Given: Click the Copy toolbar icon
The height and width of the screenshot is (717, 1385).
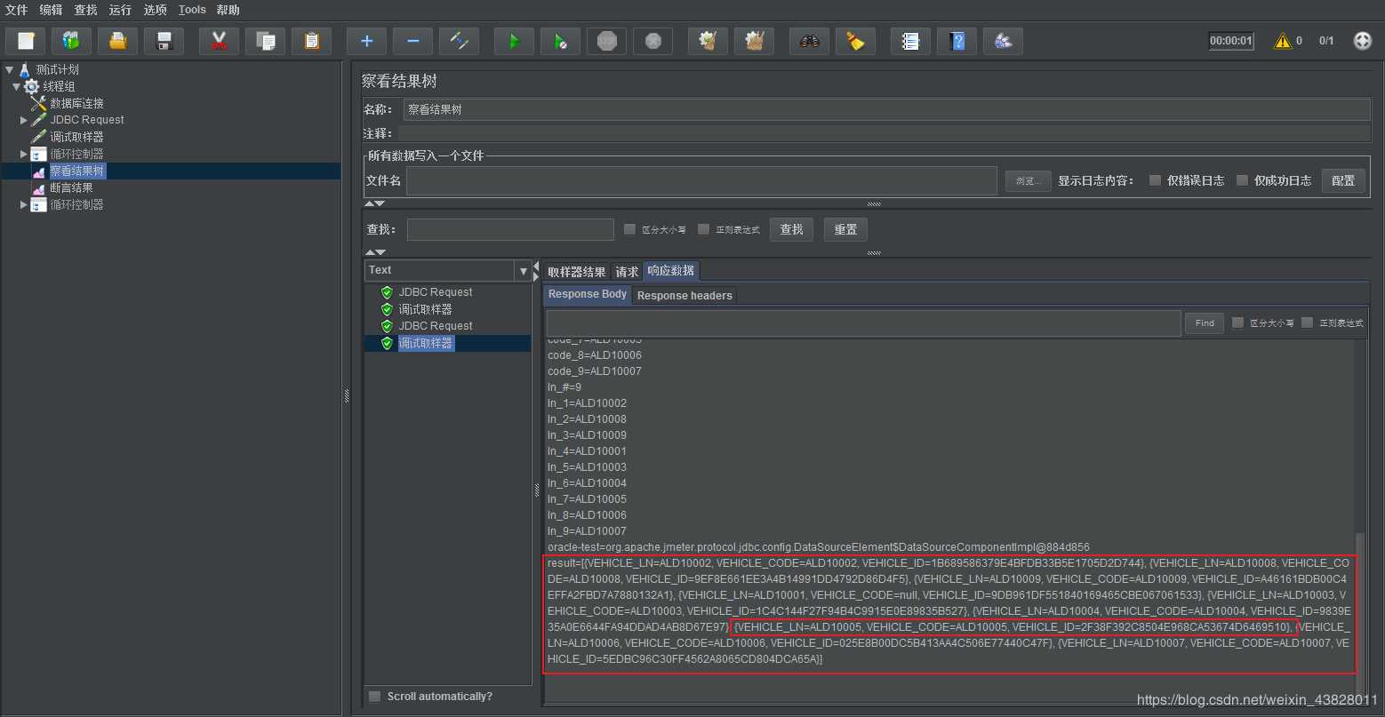Looking at the screenshot, I should (265, 41).
